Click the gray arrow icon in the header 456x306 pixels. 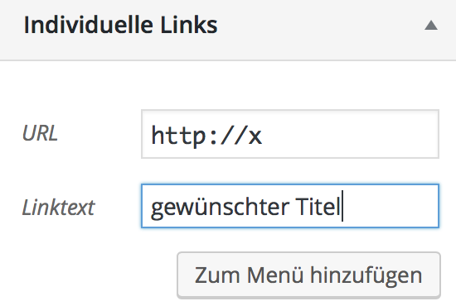430,26
